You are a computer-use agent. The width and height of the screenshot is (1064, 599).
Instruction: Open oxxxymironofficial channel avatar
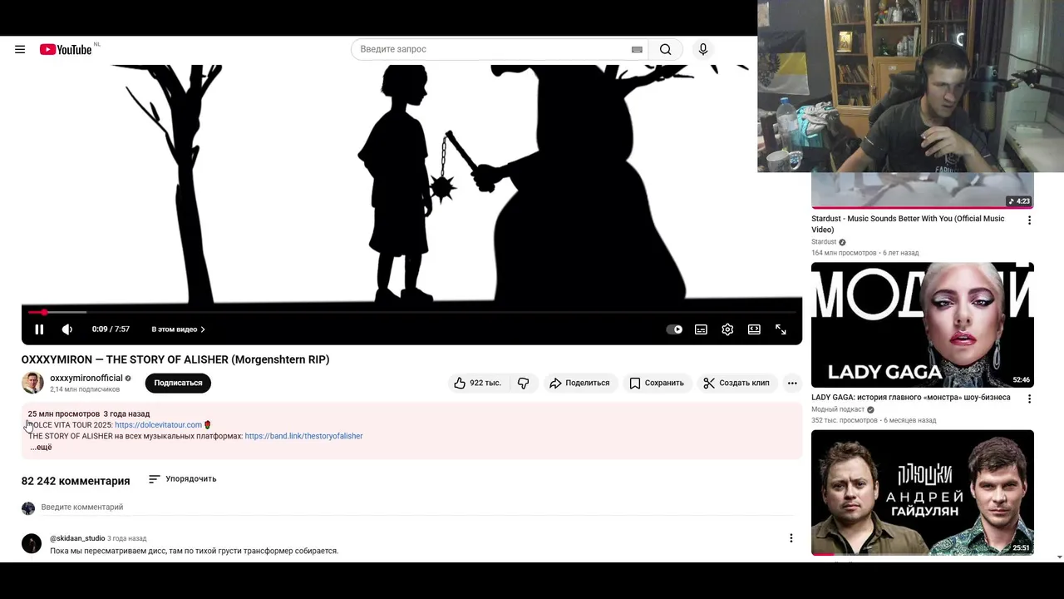(x=32, y=383)
